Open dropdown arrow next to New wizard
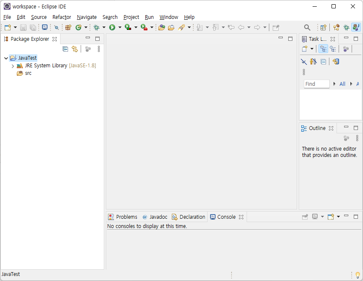This screenshot has height=281, width=363. (x=15, y=27)
